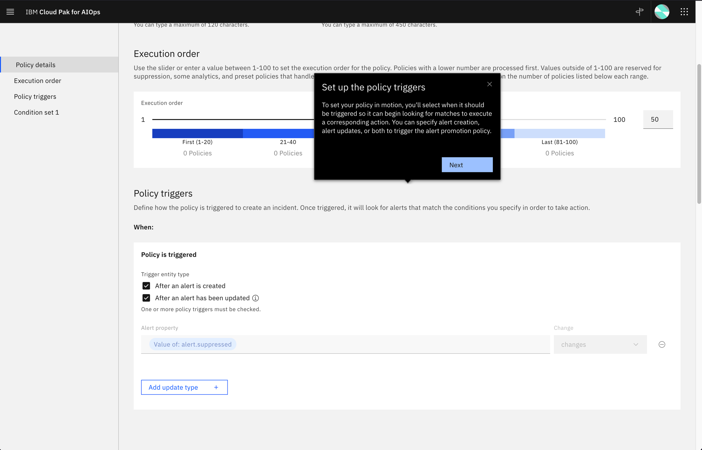Click the IBM Cloud Pak for AIOps title
This screenshot has height=450, width=702.
coord(63,12)
